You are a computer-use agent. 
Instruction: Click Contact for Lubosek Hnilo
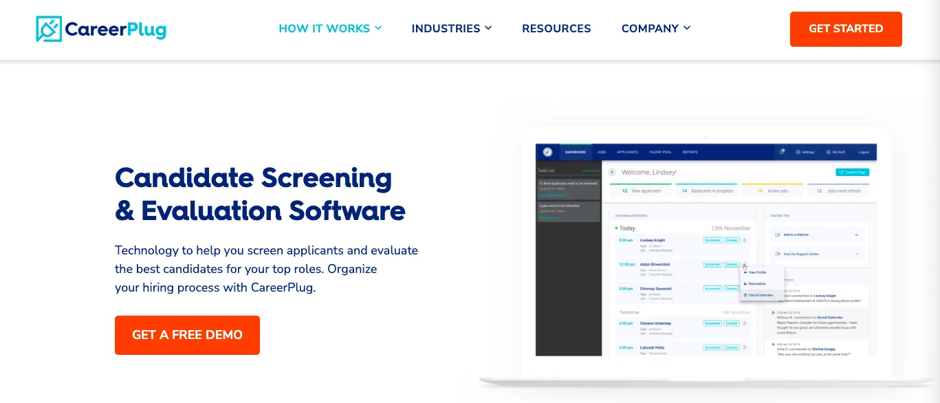[x=732, y=347]
